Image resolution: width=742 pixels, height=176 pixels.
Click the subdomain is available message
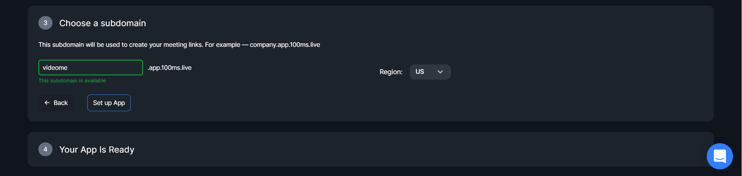72,80
